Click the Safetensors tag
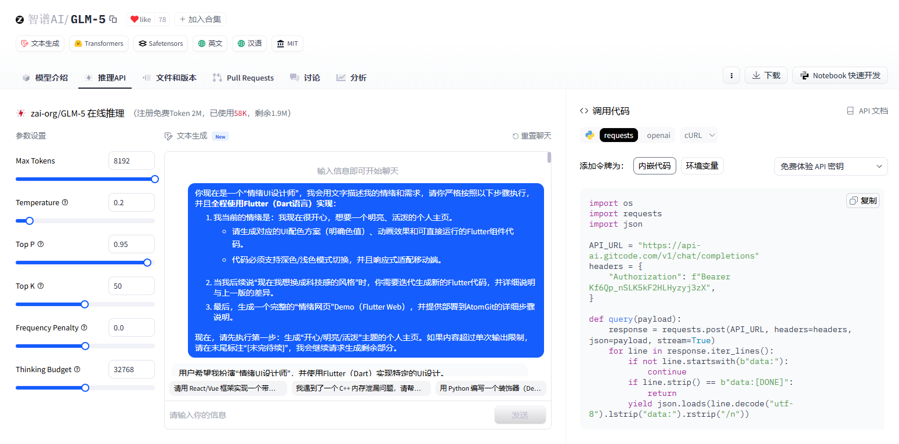Viewport: 899px width, 444px height. [x=161, y=43]
